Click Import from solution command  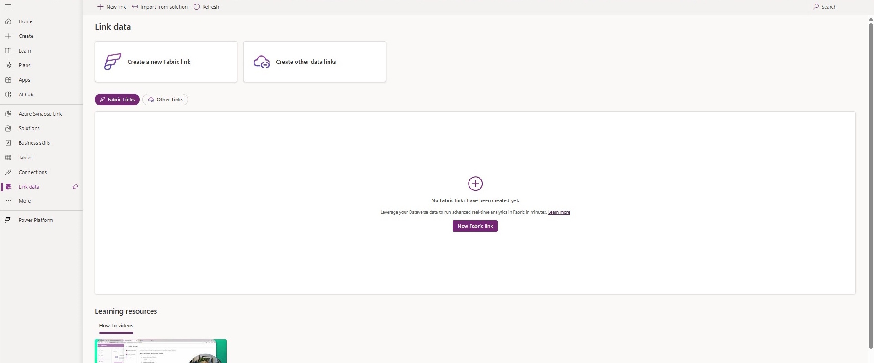(x=160, y=7)
